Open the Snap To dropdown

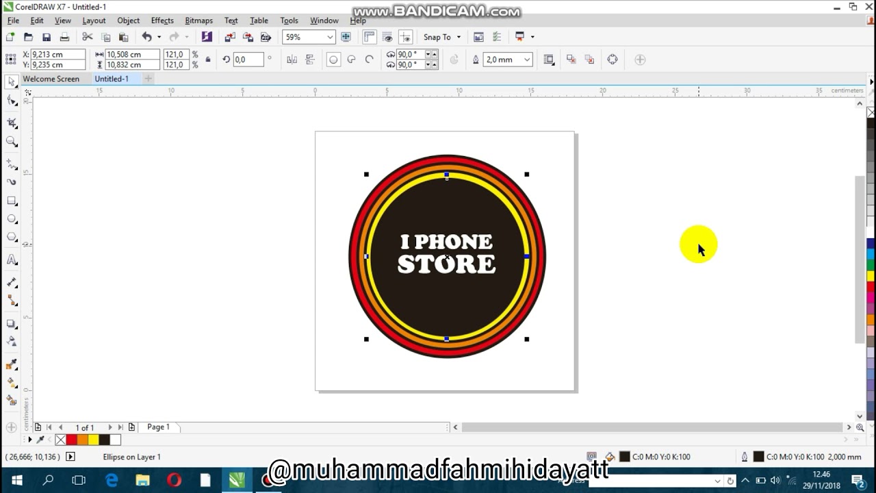457,36
